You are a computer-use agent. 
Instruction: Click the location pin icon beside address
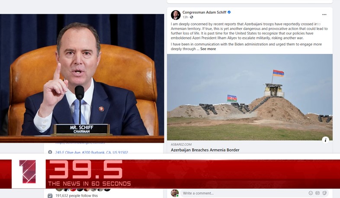tap(50, 152)
